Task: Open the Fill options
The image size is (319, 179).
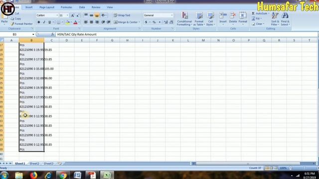Action: pos(257,19)
